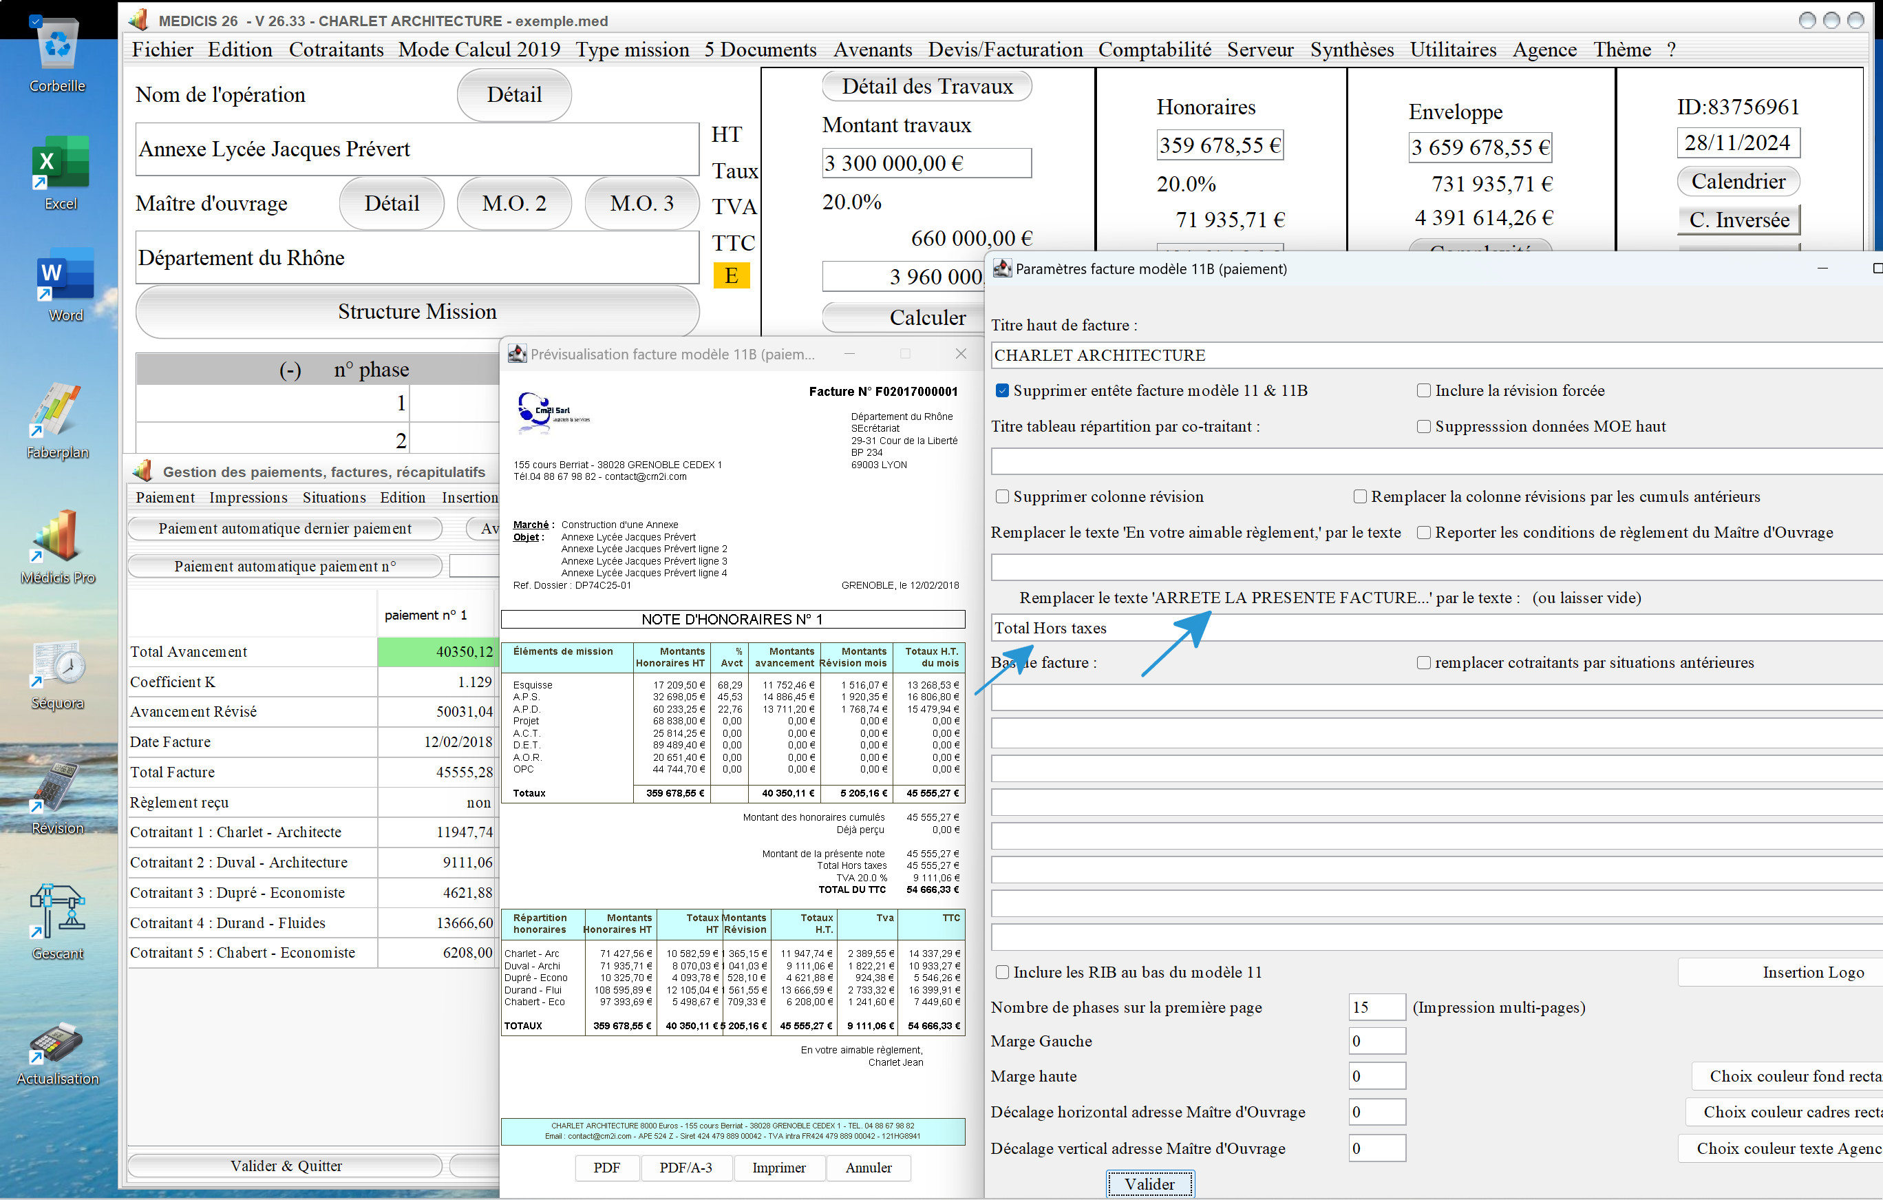The width and height of the screenshot is (1883, 1200).
Task: Uncheck Supprimer entête facture modèle 11 & 11B
Action: point(1001,390)
